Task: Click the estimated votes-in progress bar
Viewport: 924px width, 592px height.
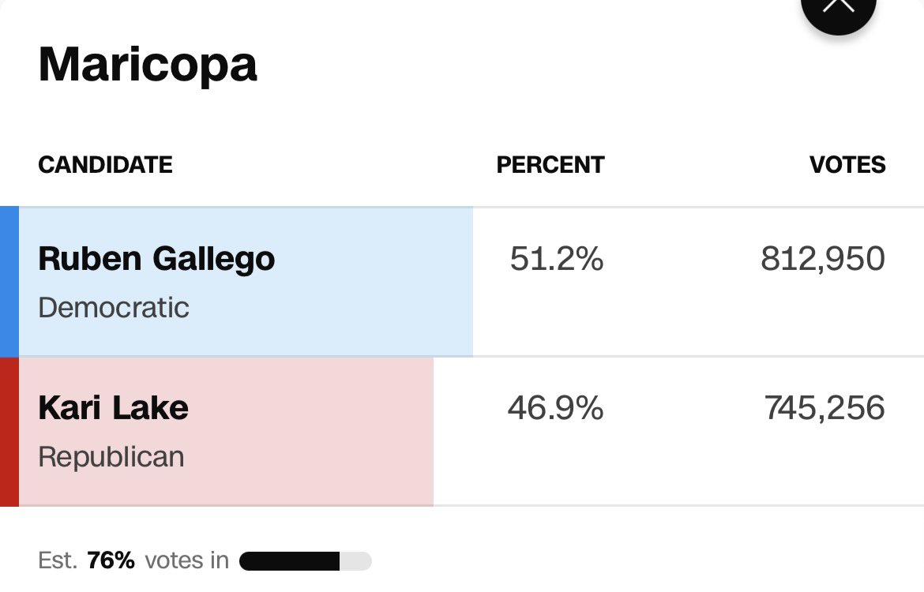Action: coord(305,561)
